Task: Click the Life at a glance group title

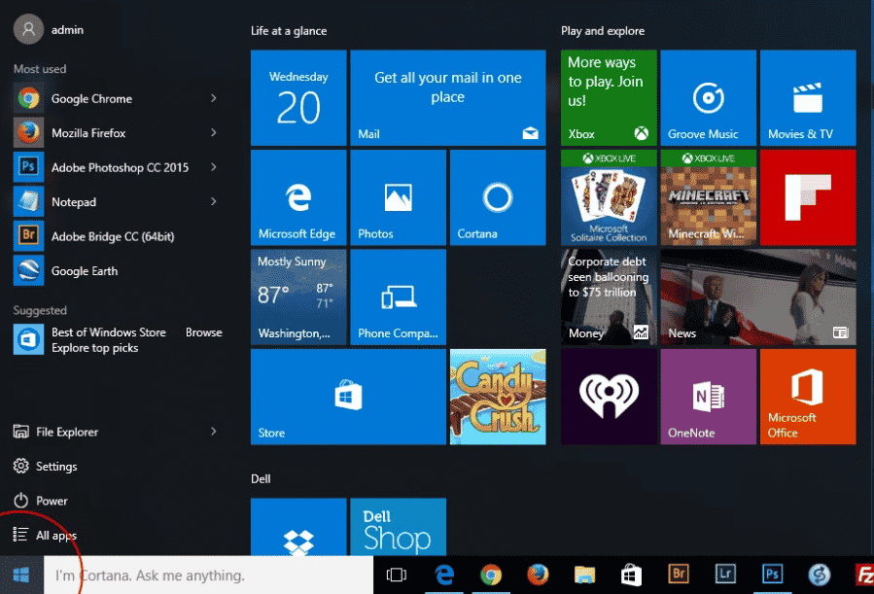Action: click(x=289, y=31)
